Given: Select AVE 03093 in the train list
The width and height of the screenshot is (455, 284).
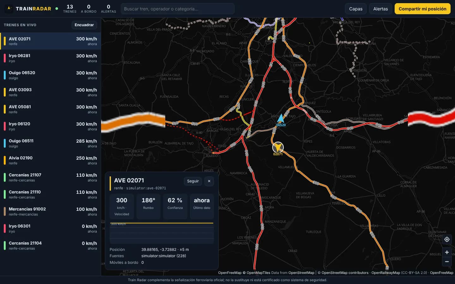Looking at the screenshot, I should point(51,92).
